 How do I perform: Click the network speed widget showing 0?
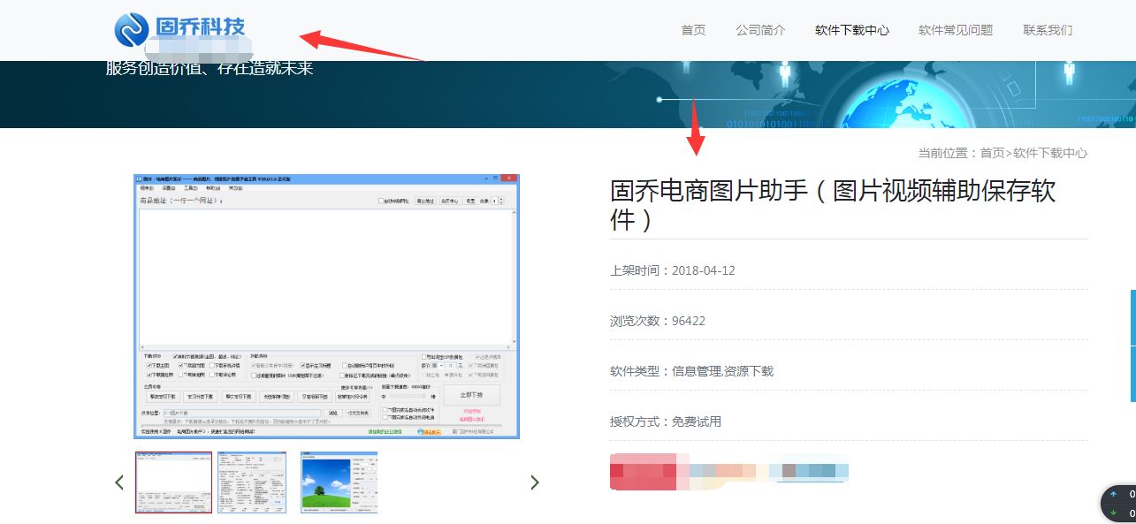point(1118,504)
